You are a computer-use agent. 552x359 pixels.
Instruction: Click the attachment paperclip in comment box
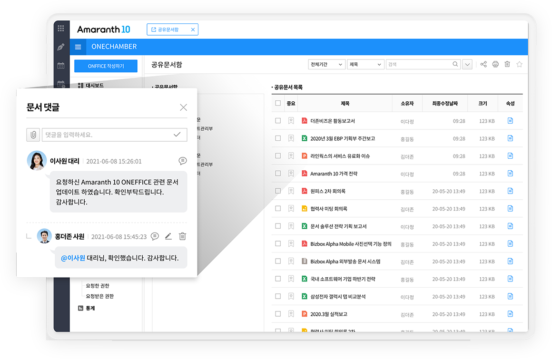coord(33,135)
